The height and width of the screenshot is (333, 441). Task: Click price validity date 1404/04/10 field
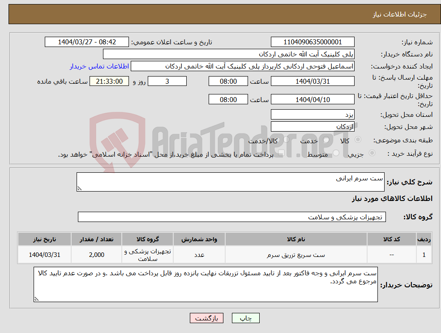(313, 99)
